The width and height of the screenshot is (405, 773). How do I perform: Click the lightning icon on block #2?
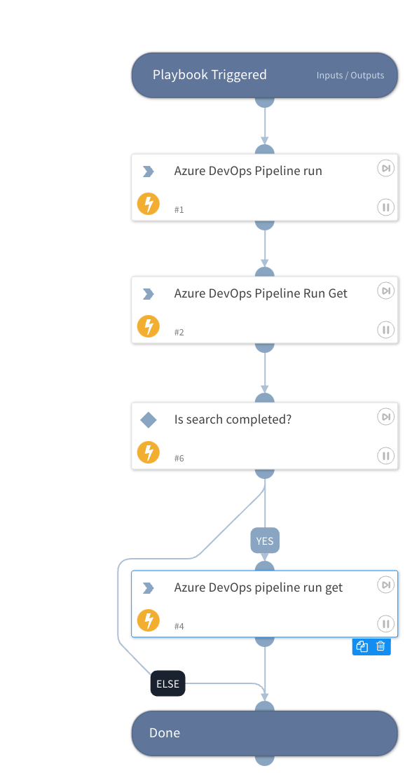[x=148, y=326]
